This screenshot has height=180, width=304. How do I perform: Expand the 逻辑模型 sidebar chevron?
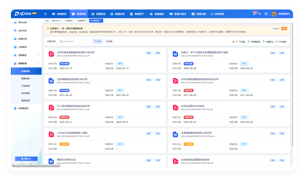[x=38, y=55]
